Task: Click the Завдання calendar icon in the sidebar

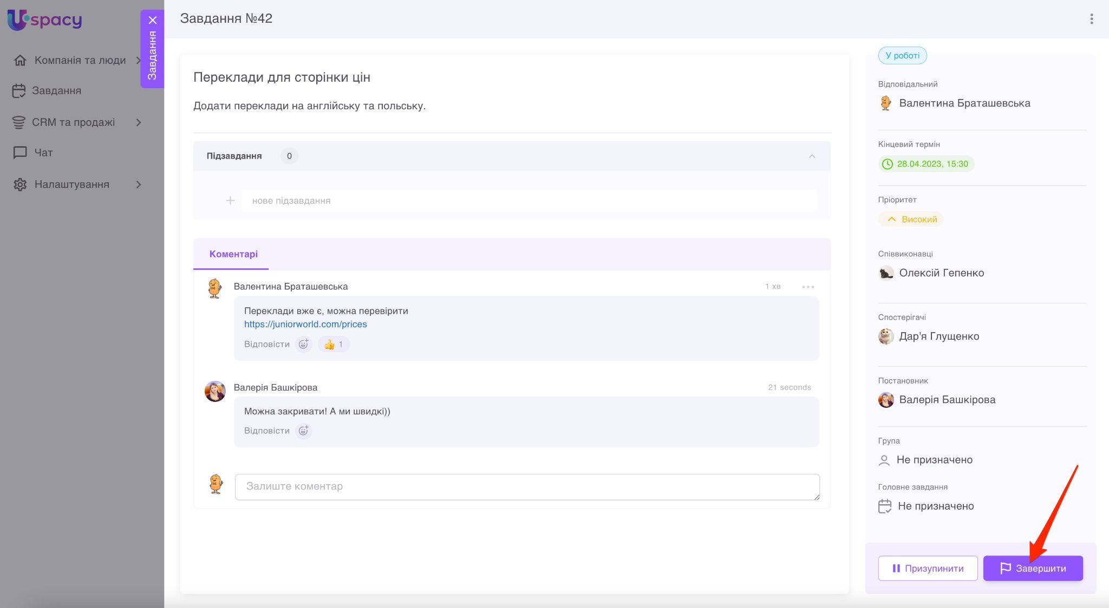Action: click(x=19, y=91)
